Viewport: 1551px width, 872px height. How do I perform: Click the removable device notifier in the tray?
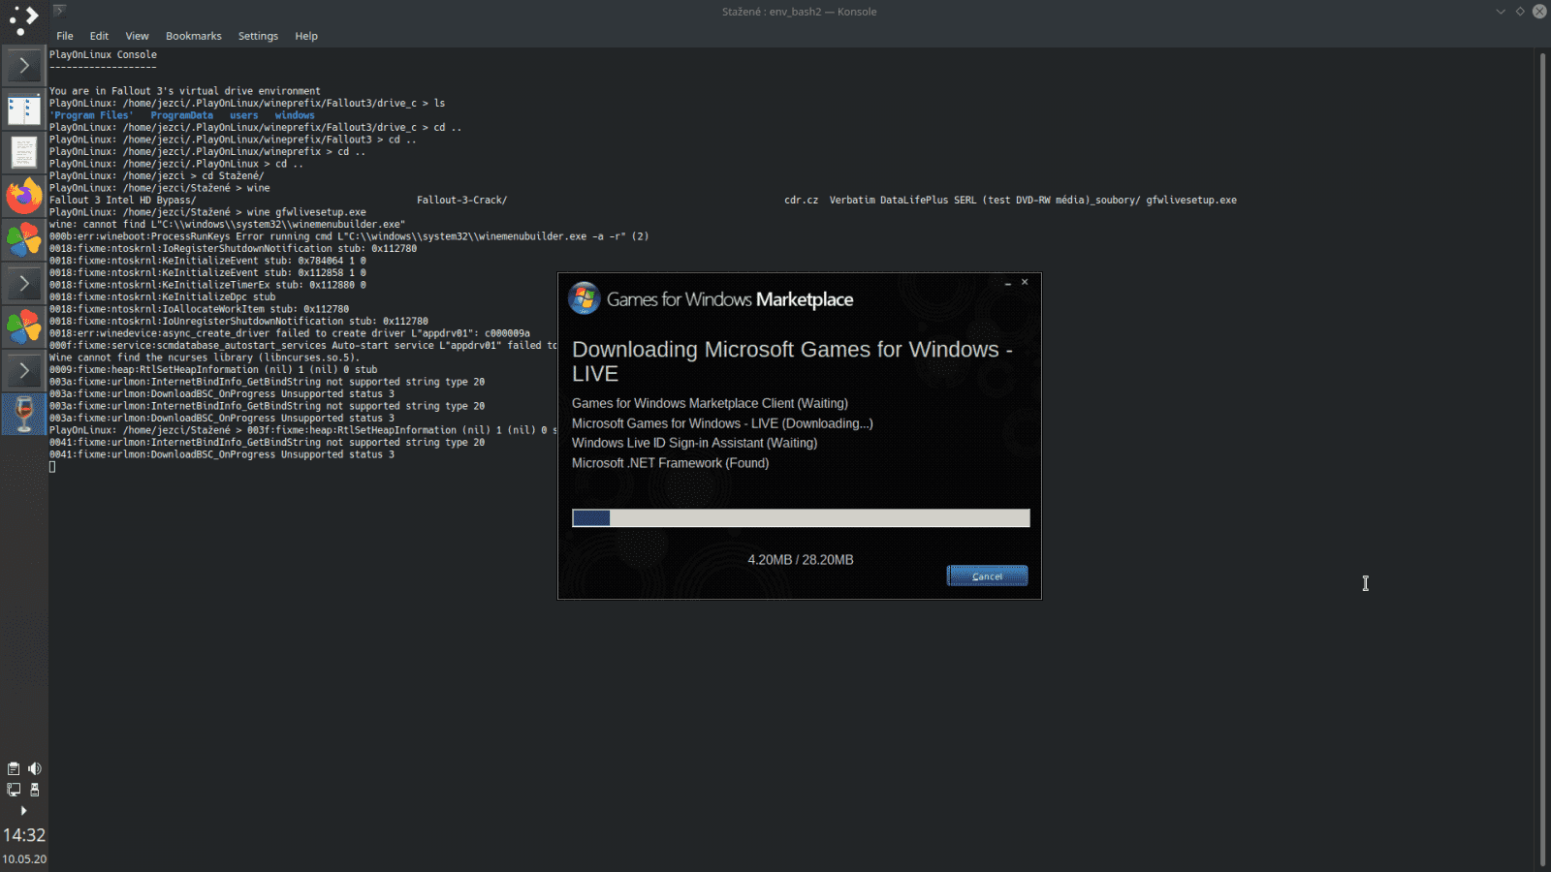coord(35,790)
